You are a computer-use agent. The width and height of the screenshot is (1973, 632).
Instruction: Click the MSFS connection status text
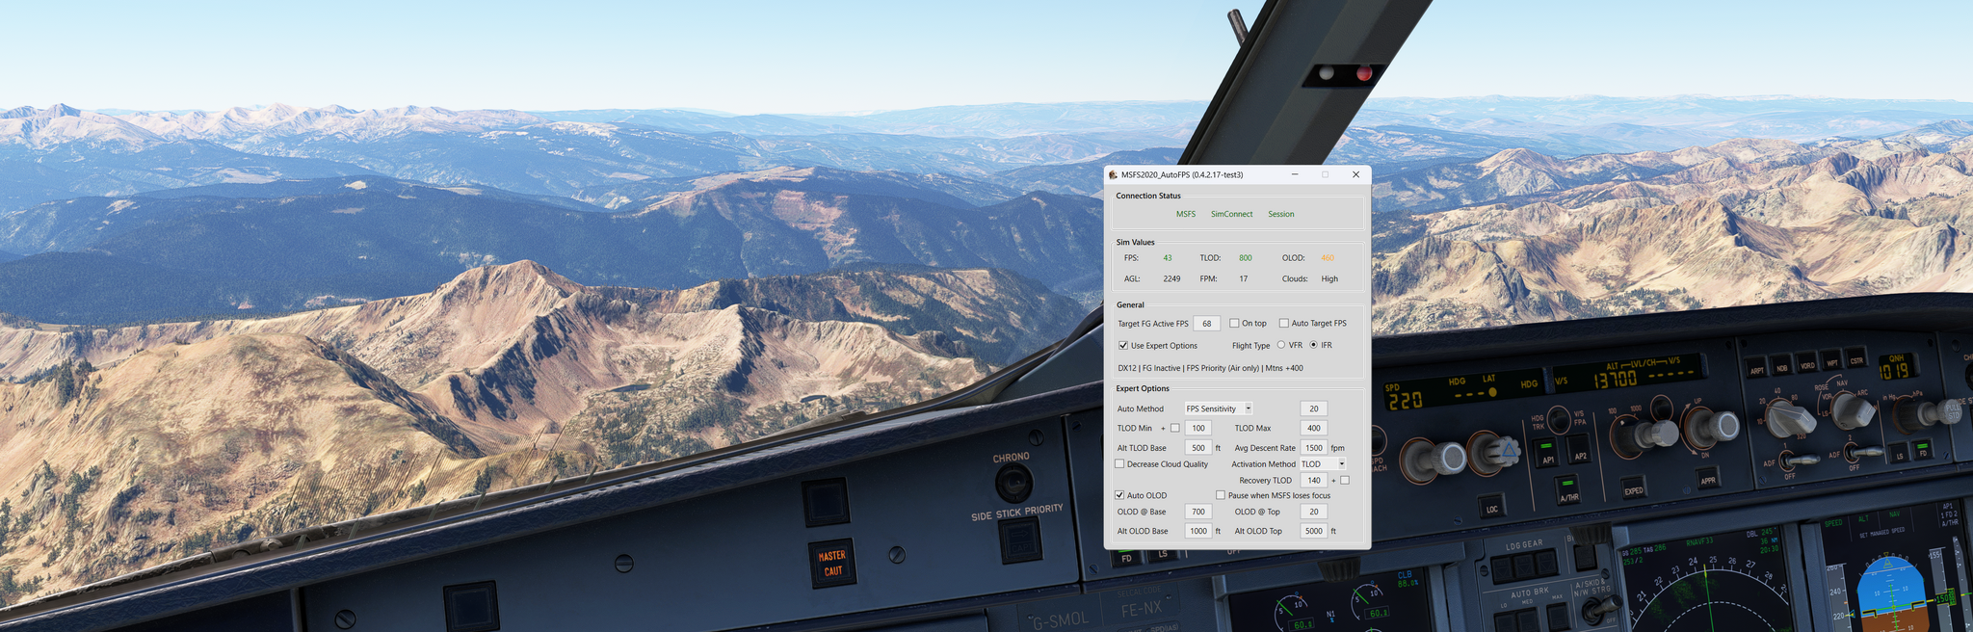pos(1186,214)
